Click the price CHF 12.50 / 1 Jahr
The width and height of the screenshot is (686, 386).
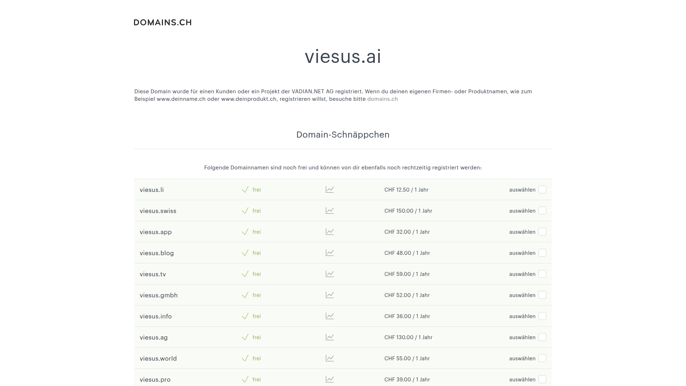coord(406,190)
